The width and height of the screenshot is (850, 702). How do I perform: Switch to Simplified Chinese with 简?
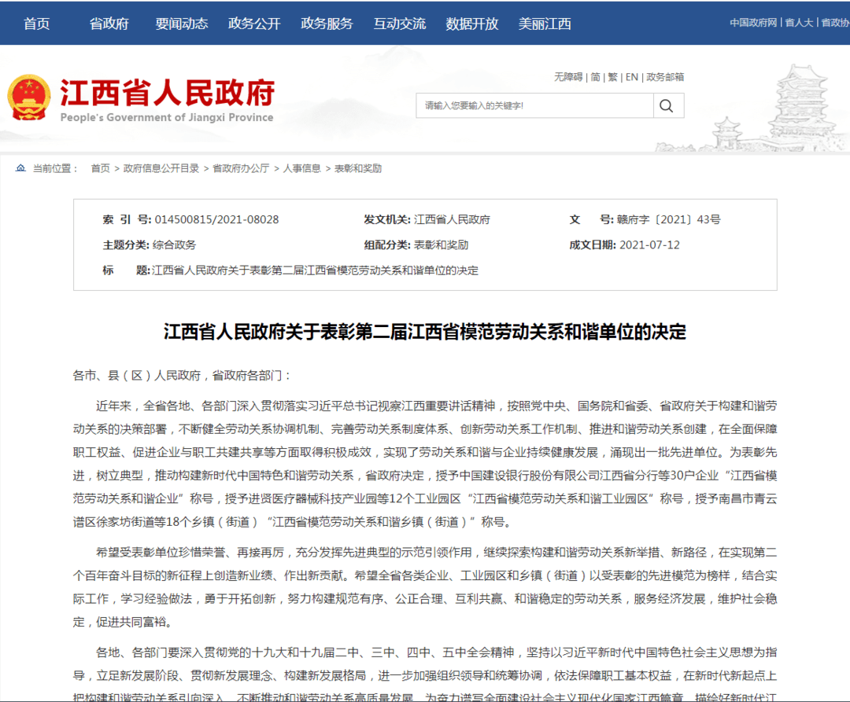[x=595, y=77]
